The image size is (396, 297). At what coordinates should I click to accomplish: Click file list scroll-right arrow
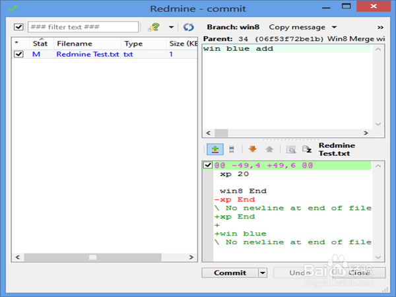click(191, 257)
